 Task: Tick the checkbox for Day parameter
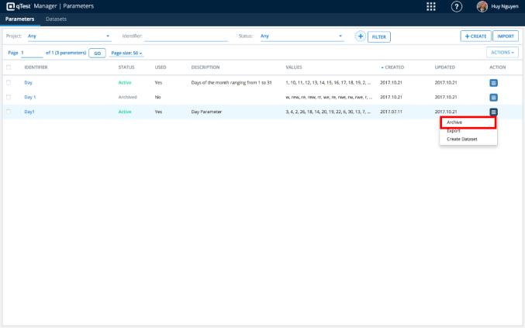tap(9, 82)
